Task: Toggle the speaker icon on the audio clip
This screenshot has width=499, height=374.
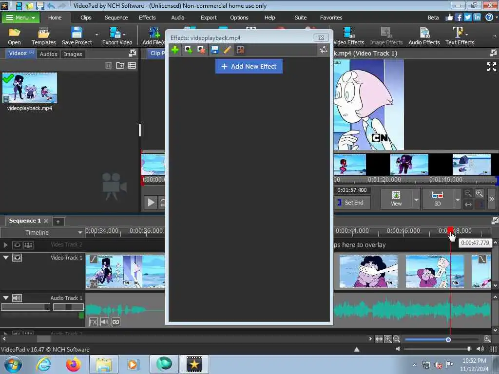Action: 104,322
